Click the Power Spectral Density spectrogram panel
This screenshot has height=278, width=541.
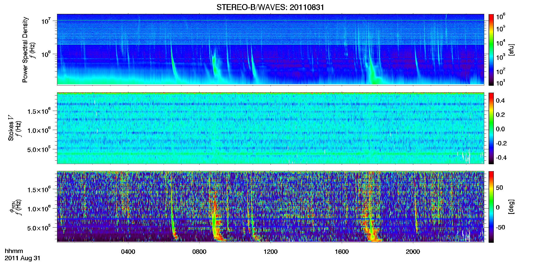(x=270, y=49)
